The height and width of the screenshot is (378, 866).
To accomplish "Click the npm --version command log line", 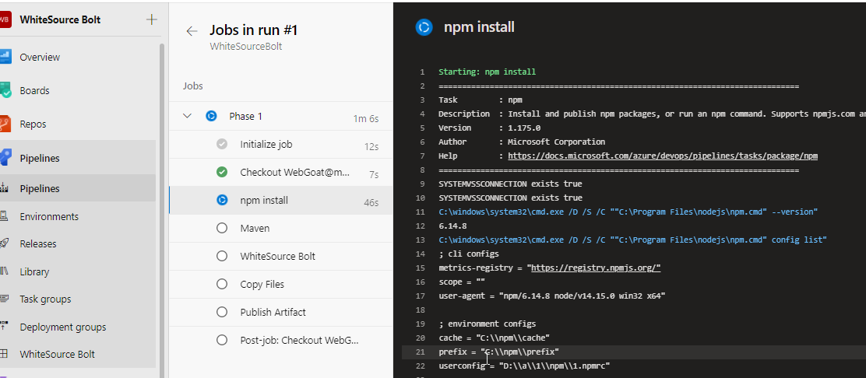I will coord(628,212).
